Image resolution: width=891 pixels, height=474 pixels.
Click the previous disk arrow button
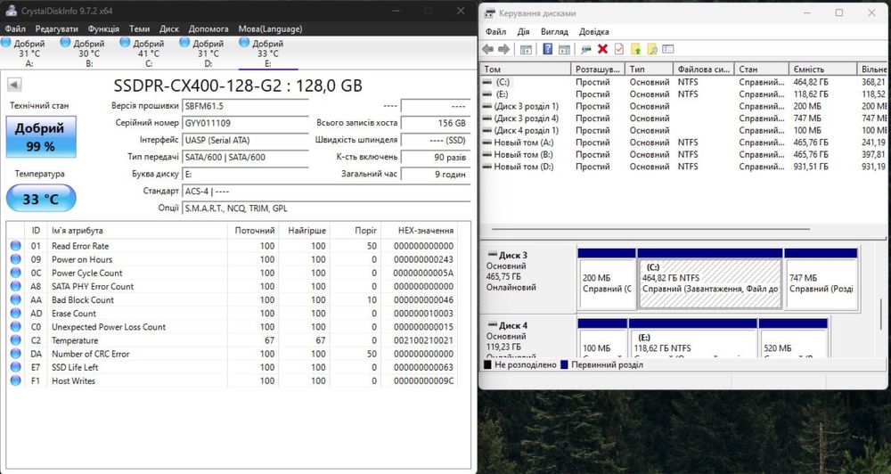pos(14,85)
